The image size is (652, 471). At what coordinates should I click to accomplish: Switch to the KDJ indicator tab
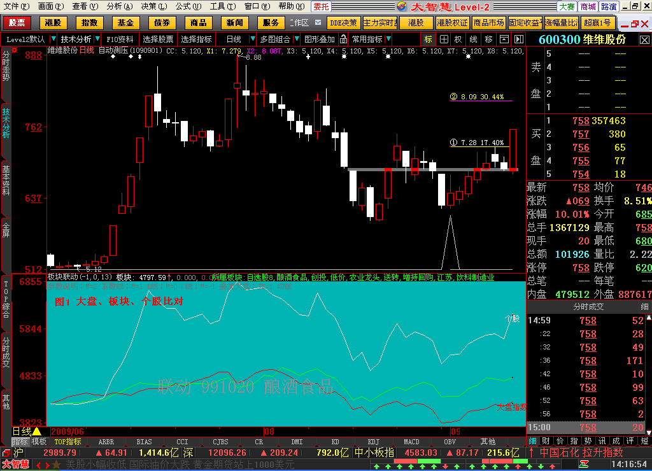[x=373, y=442]
